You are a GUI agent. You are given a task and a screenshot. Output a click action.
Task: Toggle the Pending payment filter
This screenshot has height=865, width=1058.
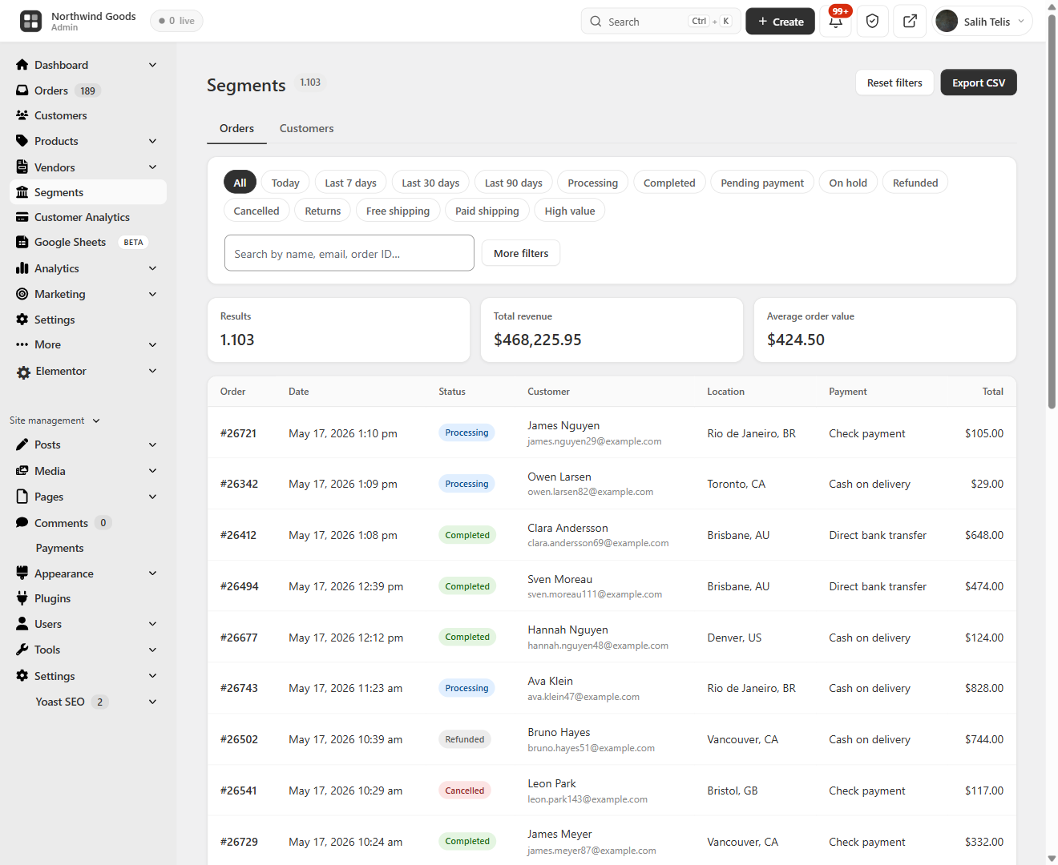pos(762,183)
